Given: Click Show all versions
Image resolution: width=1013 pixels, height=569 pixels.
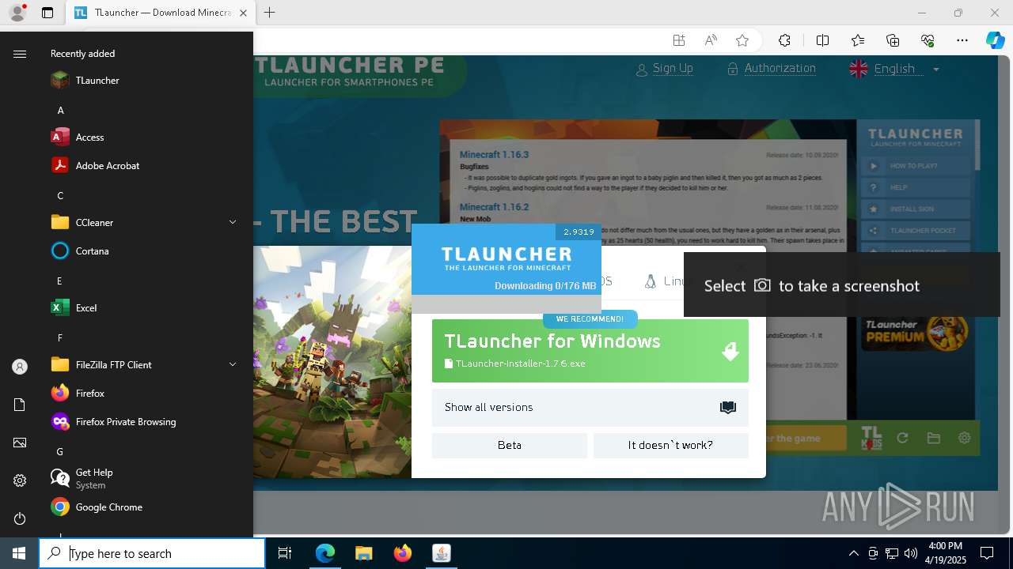Looking at the screenshot, I should pos(590,408).
